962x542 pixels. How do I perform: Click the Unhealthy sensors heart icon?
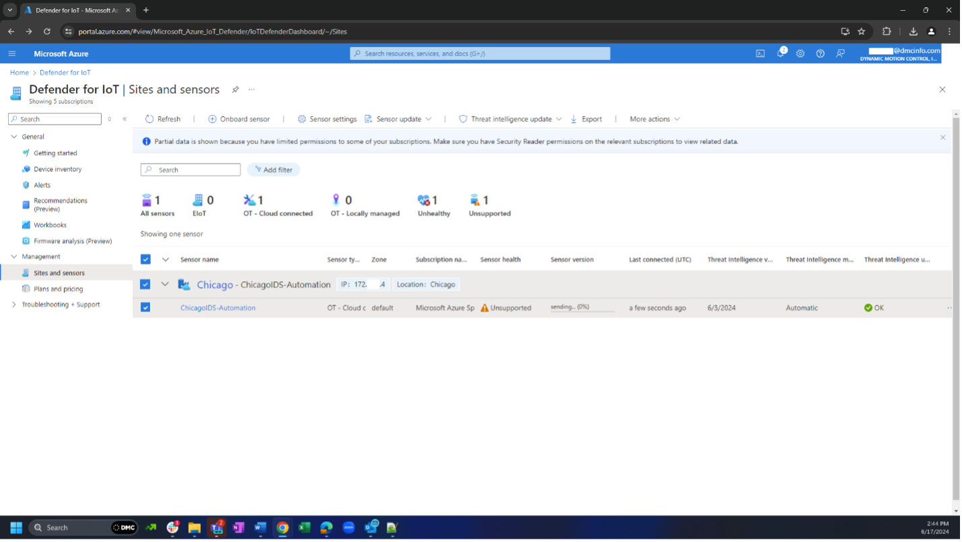[x=423, y=200]
